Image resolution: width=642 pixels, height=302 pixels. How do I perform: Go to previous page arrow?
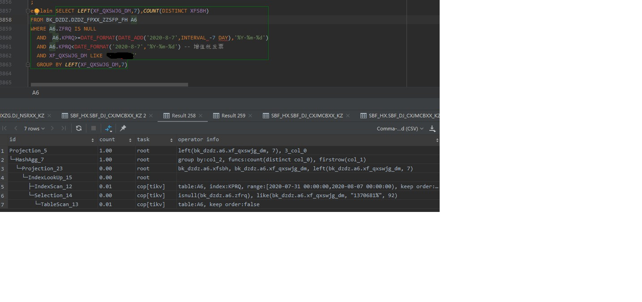pyautogui.click(x=16, y=129)
